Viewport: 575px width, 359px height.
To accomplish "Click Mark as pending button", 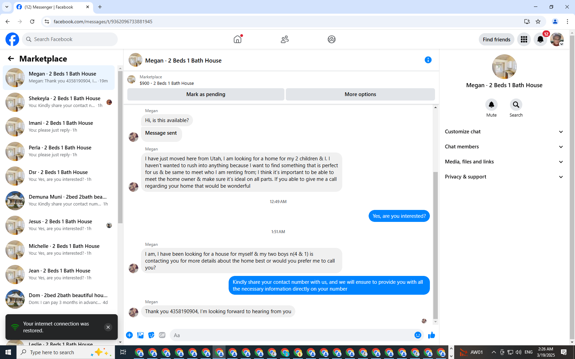I will pyautogui.click(x=206, y=94).
